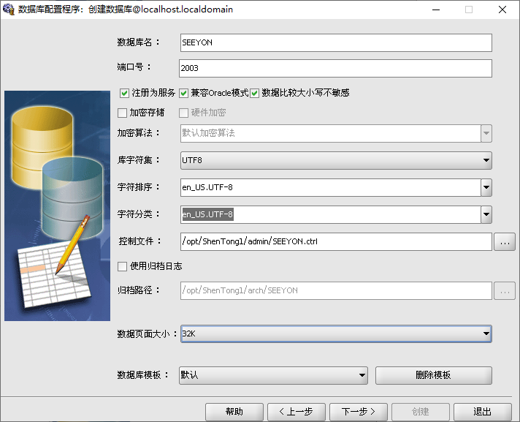The image size is (520, 422).
Task: Click the 退出 button to exit
Action: click(482, 412)
